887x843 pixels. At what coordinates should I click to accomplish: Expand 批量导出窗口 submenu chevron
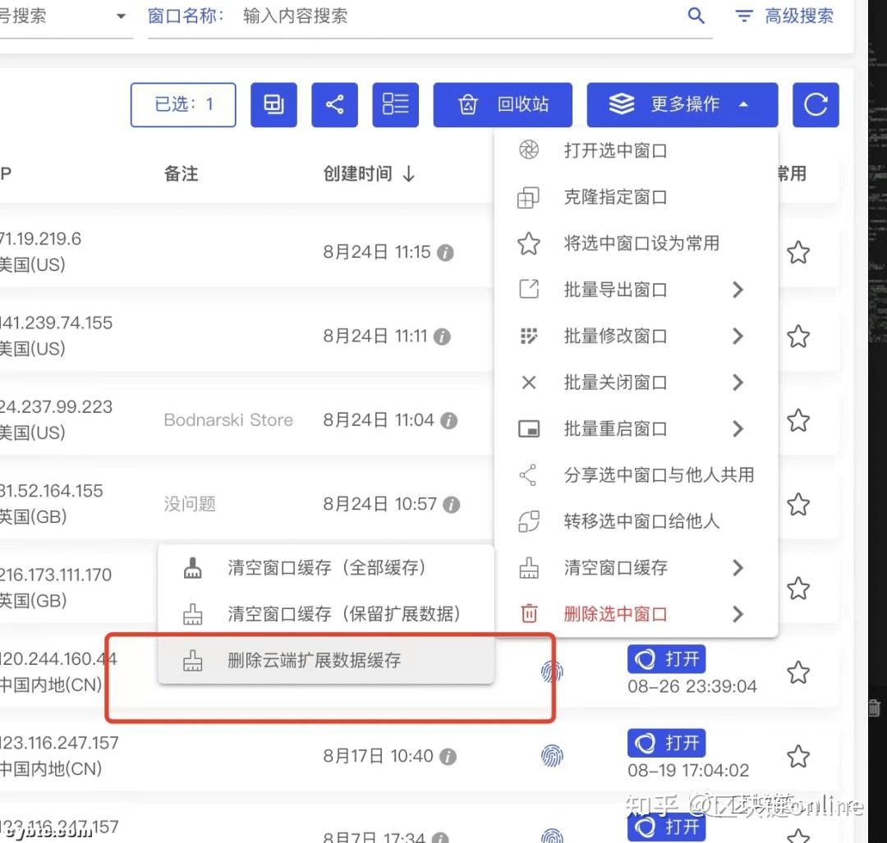tap(737, 289)
